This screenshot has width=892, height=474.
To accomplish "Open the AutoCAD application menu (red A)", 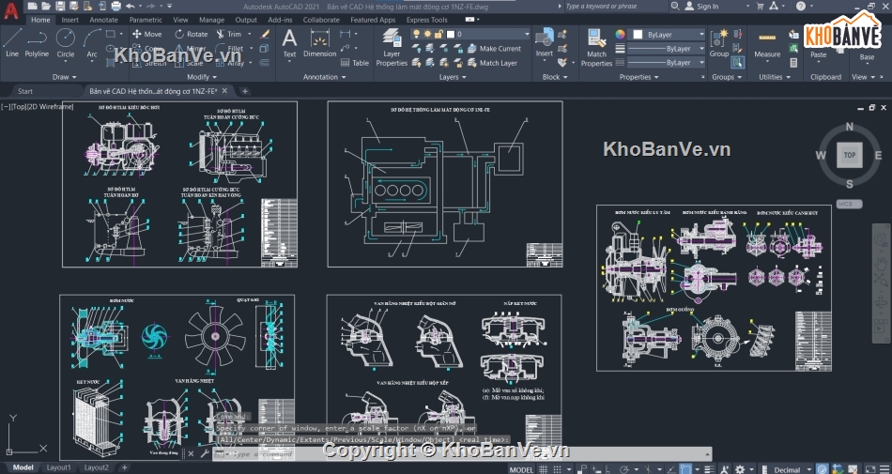I will pos(11,11).
